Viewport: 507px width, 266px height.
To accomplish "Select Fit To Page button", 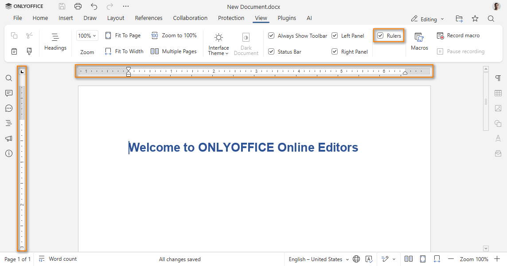I will (123, 35).
